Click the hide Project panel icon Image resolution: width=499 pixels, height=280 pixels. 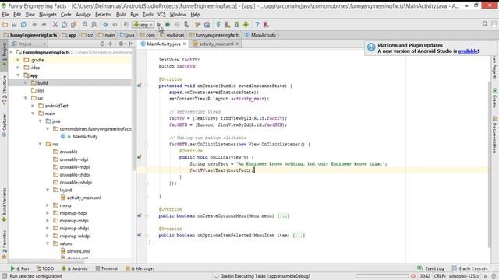[131, 44]
